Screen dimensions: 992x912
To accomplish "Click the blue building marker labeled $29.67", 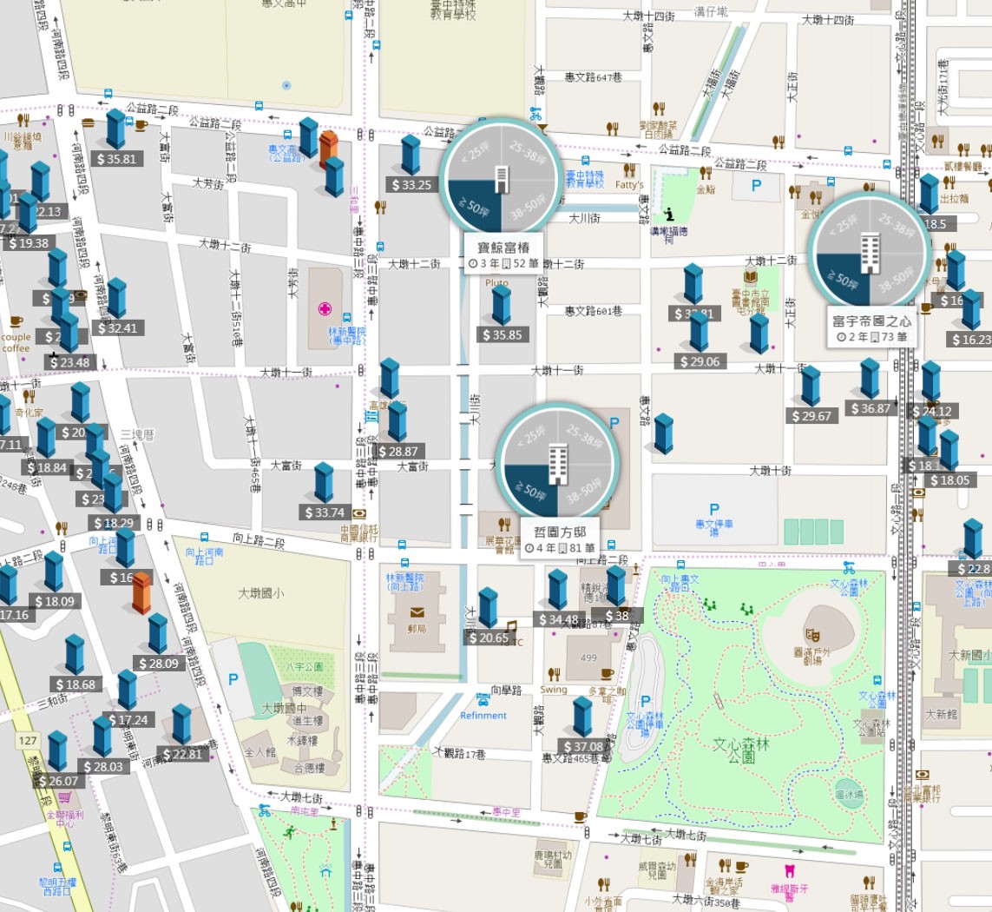I will (x=811, y=386).
